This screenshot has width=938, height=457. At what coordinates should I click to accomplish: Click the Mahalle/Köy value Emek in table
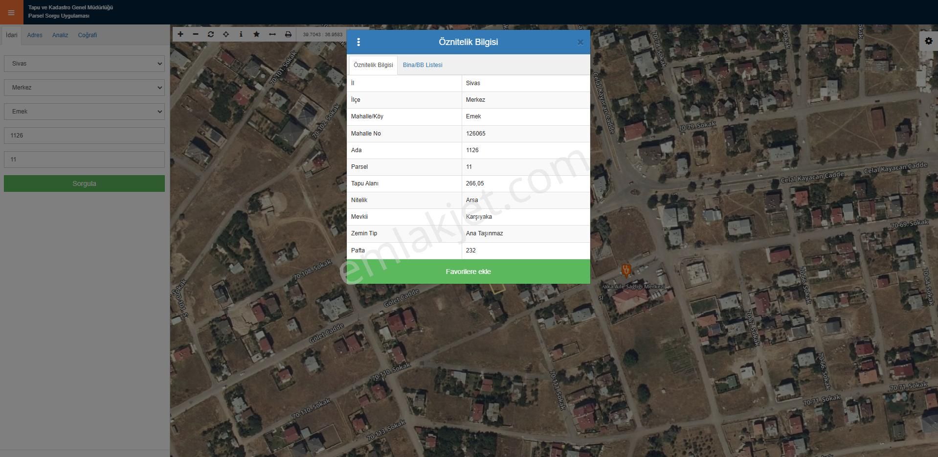click(x=473, y=116)
